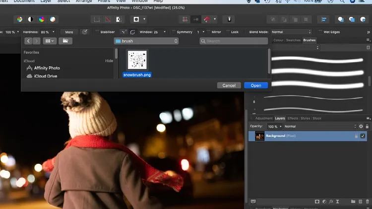The image size is (372, 209).
Task: Go back in file dialog
Action: pyautogui.click(x=28, y=41)
